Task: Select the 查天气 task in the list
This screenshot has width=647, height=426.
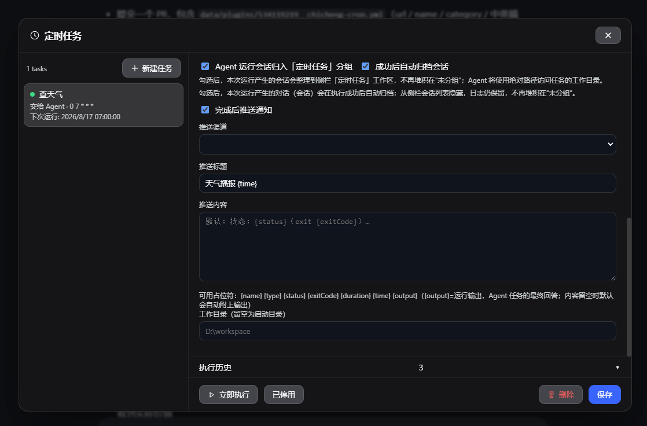Action: tap(104, 105)
